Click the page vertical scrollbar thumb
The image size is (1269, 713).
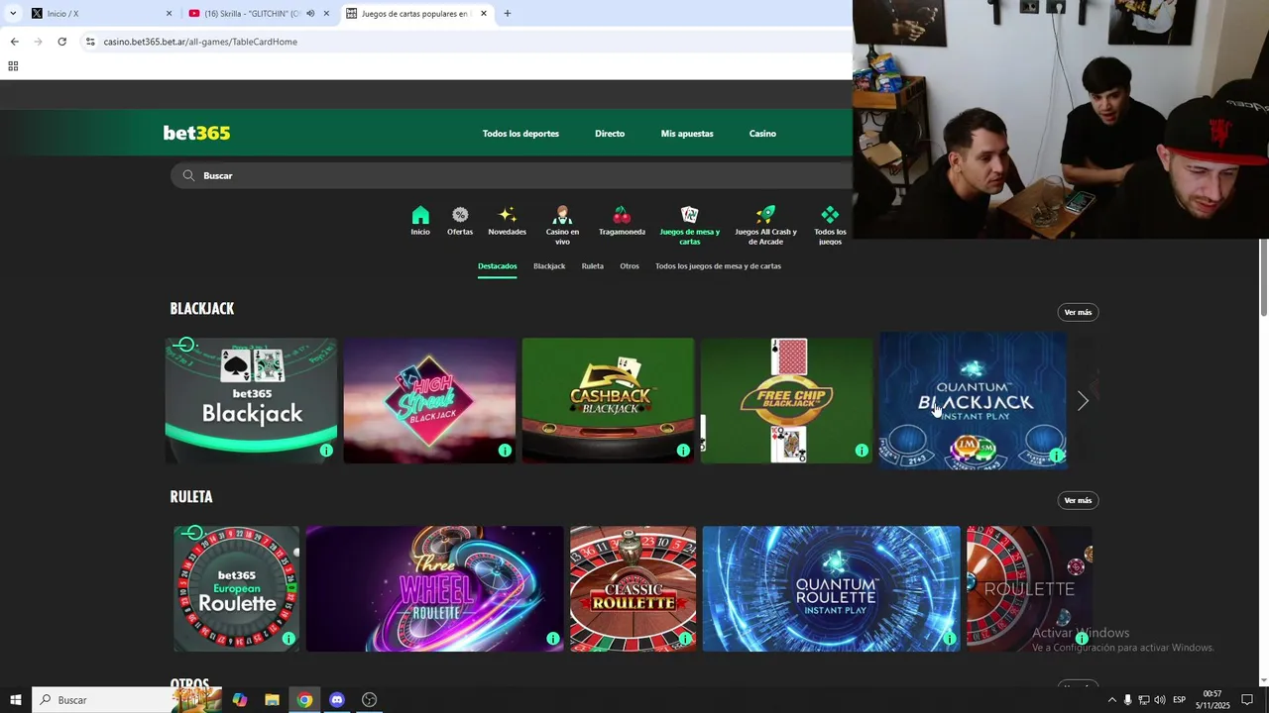coord(1263,277)
